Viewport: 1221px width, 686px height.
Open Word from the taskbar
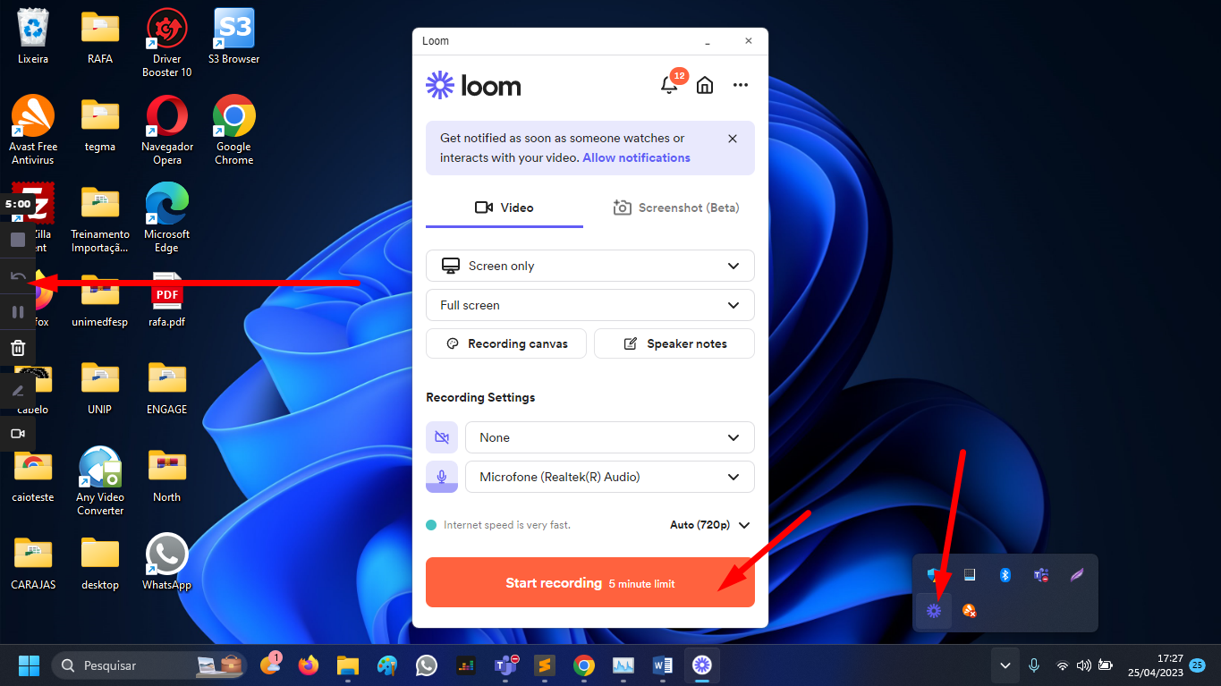click(x=663, y=665)
